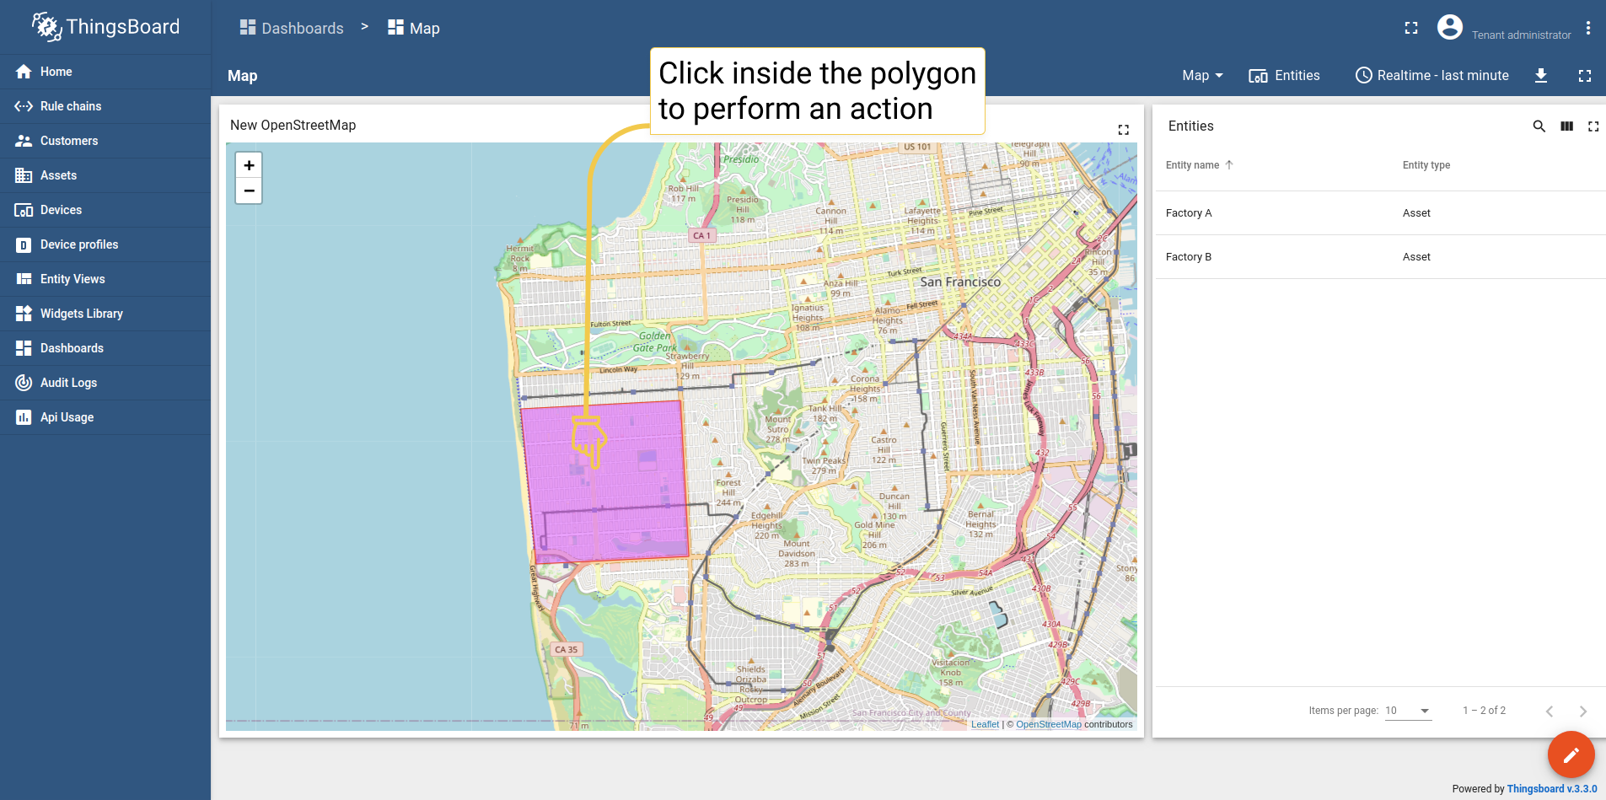Click the Map breadcrumb
The width and height of the screenshot is (1606, 800).
[414, 28]
